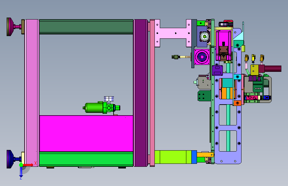
Task: Pick the cyan clamp block with bolt
Action: point(237,77)
